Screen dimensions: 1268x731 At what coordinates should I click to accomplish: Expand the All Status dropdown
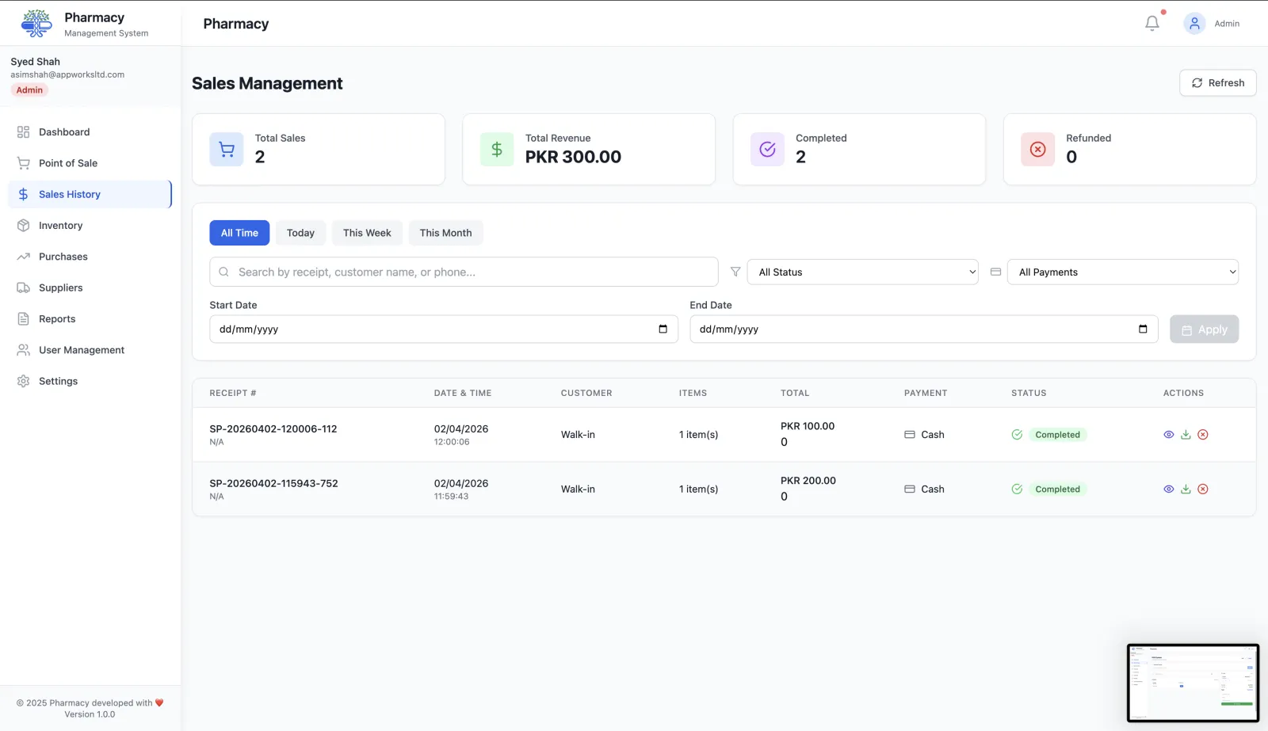click(863, 272)
